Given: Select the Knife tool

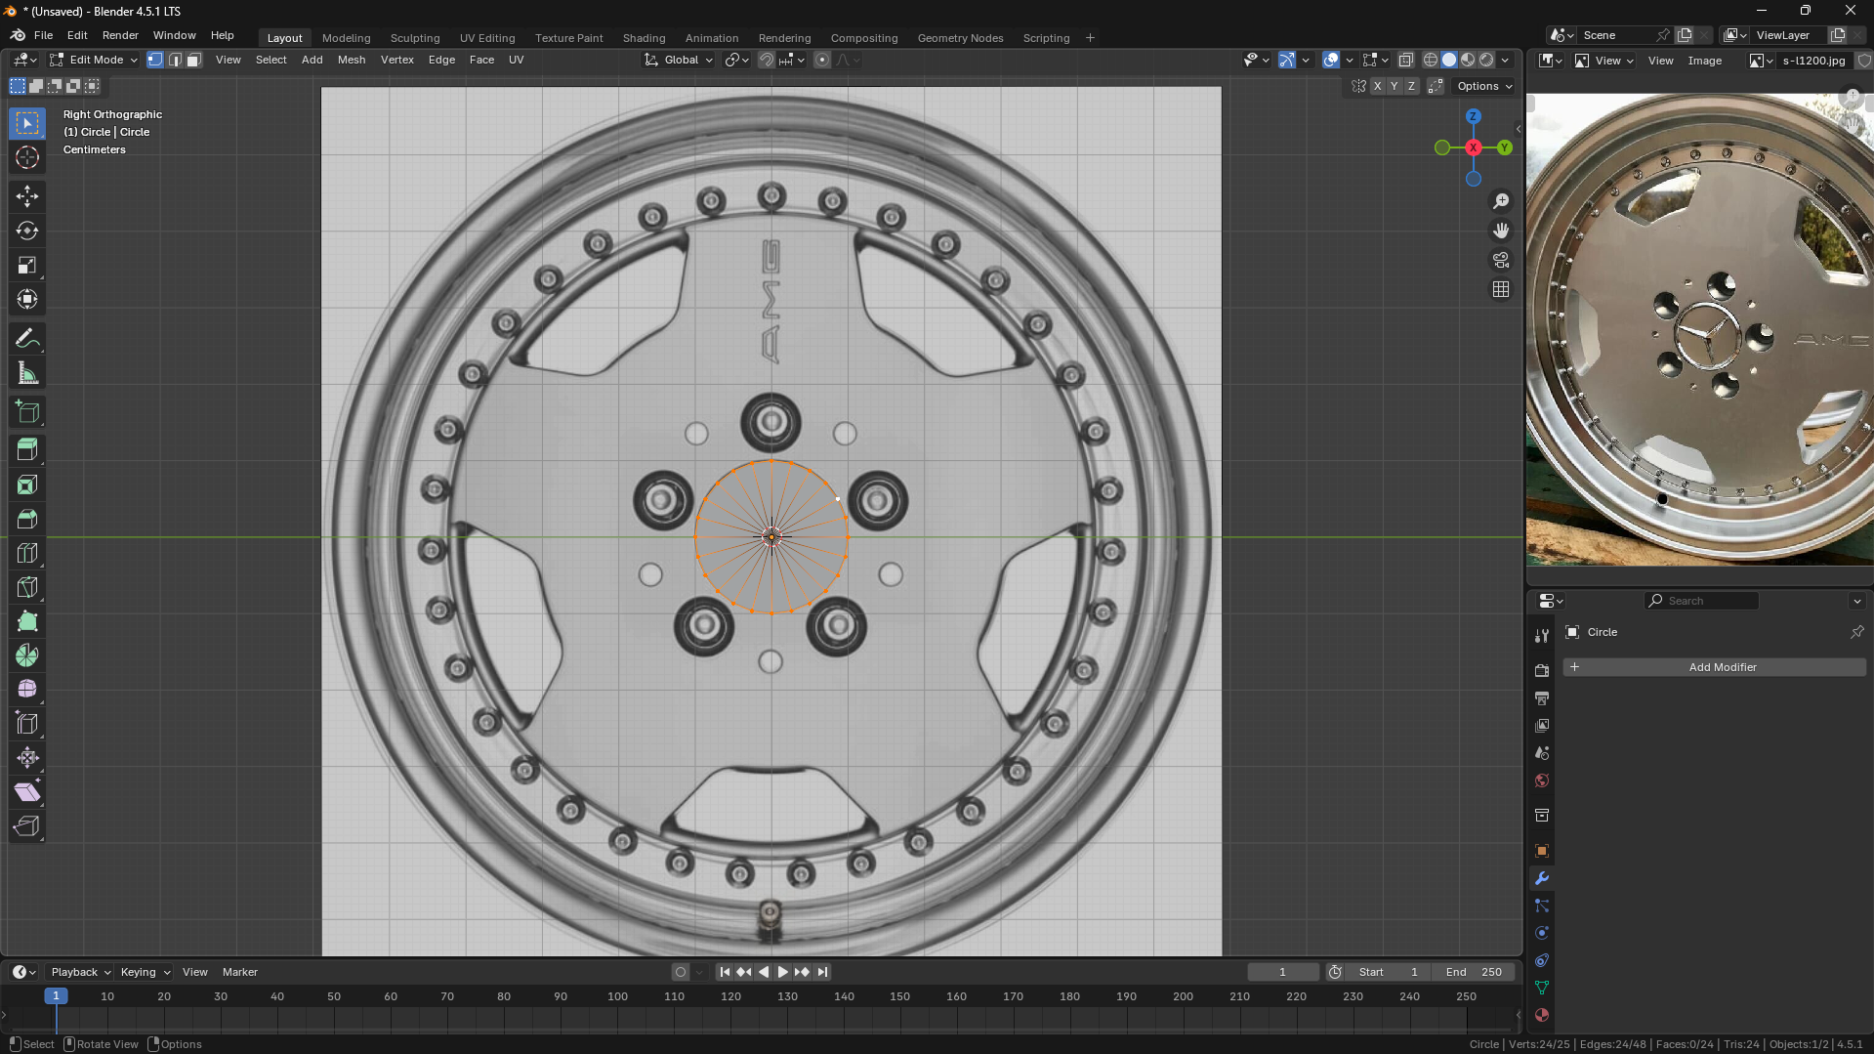Looking at the screenshot, I should click(27, 587).
